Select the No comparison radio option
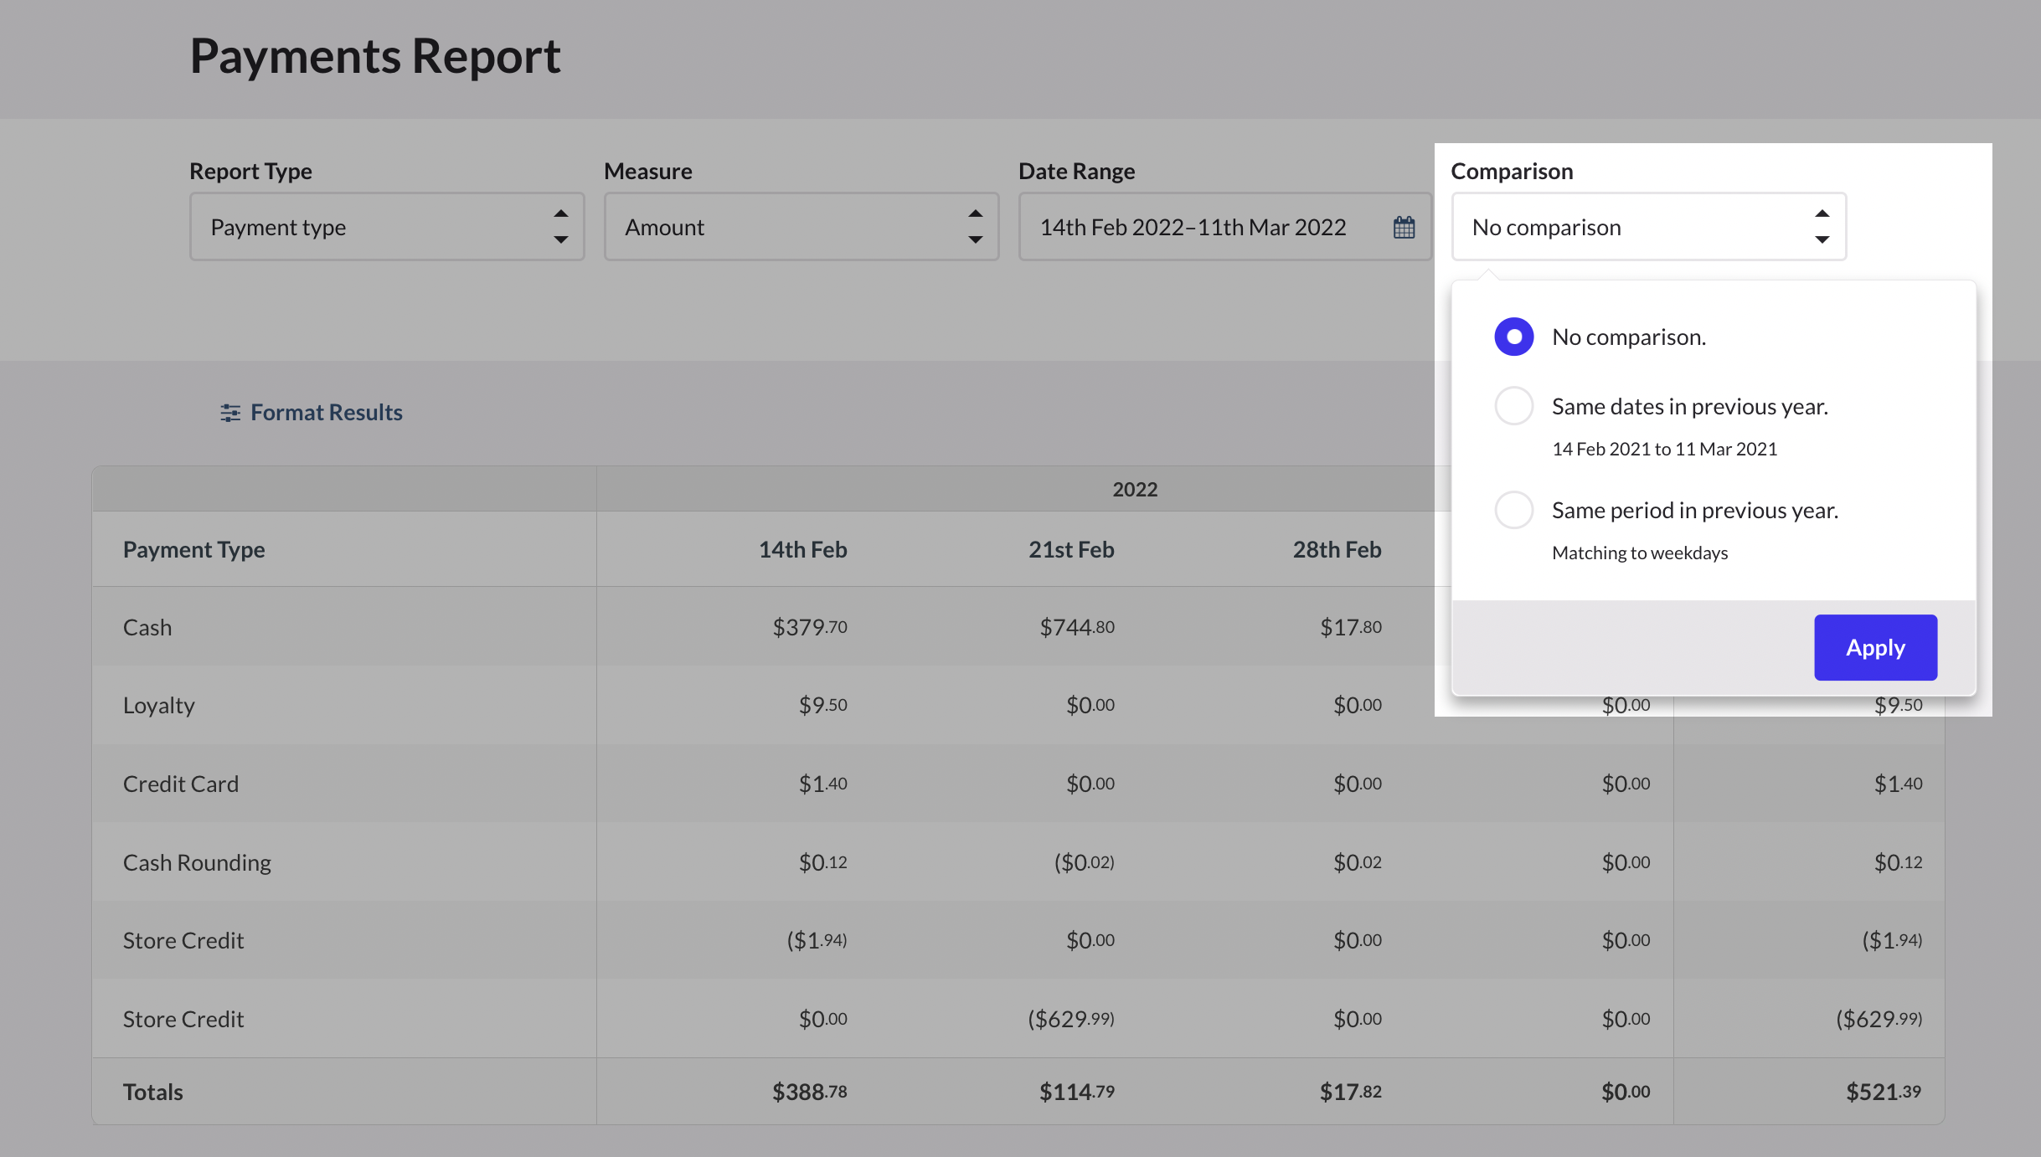Screen dimensions: 2041x1157 pyautogui.click(x=1513, y=337)
